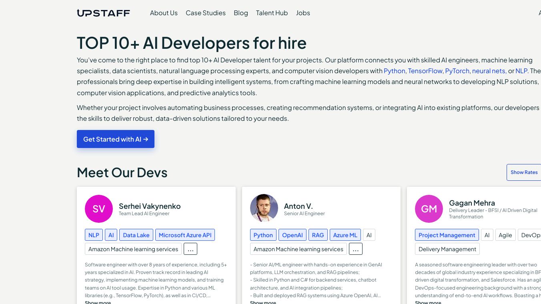Open Gagan Mehra's name link

pos(472,203)
